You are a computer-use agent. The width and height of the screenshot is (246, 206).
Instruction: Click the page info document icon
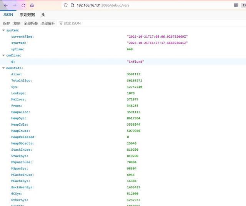(x=72, y=5)
